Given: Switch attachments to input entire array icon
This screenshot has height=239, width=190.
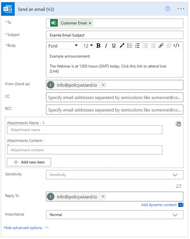Looking at the screenshot, I should tap(179, 124).
